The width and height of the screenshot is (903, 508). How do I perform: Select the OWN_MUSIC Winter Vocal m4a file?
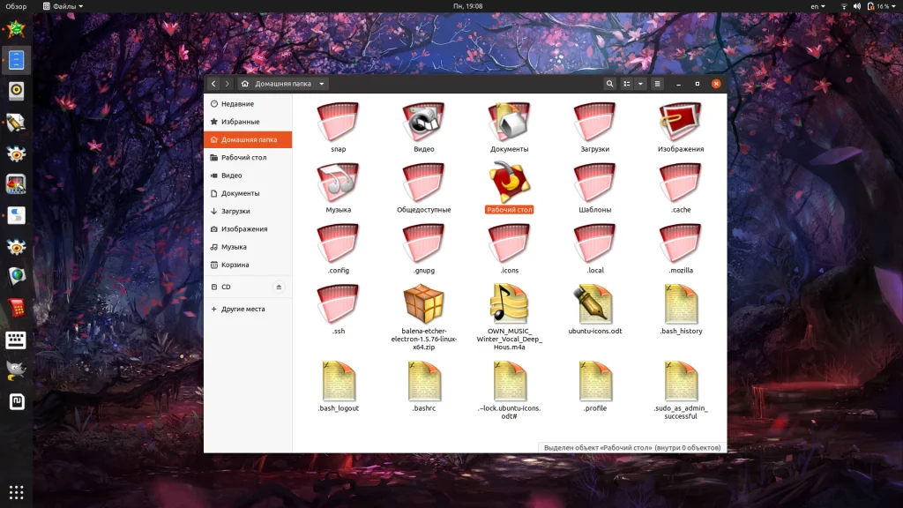(509, 304)
